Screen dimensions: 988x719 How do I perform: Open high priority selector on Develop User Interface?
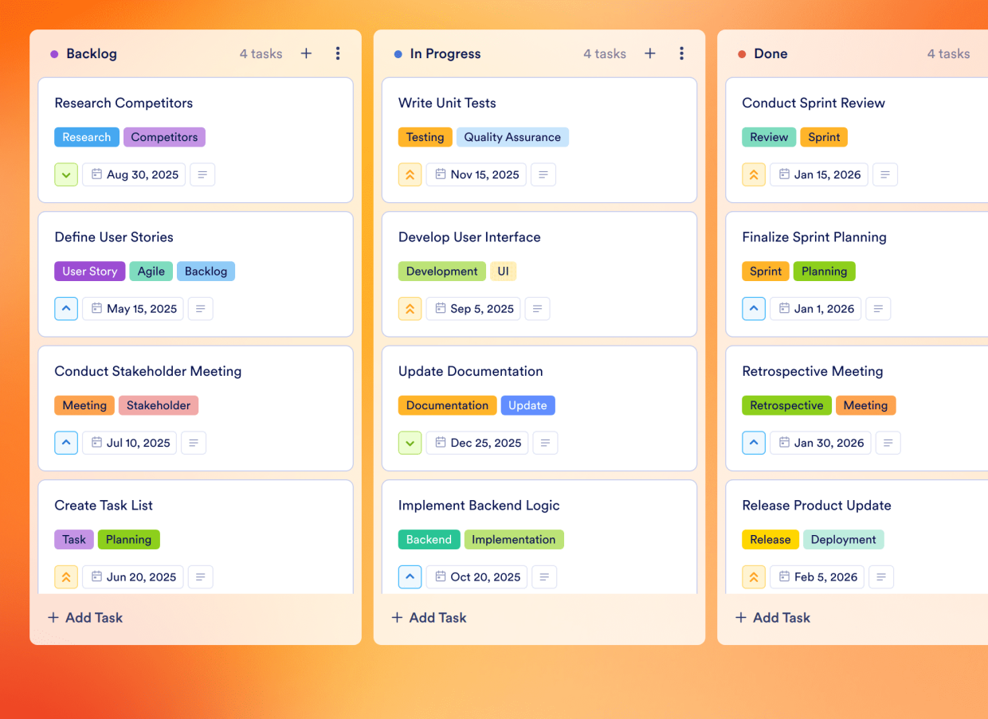[x=410, y=309]
